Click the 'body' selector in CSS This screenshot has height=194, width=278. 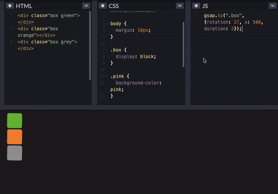[116, 24]
